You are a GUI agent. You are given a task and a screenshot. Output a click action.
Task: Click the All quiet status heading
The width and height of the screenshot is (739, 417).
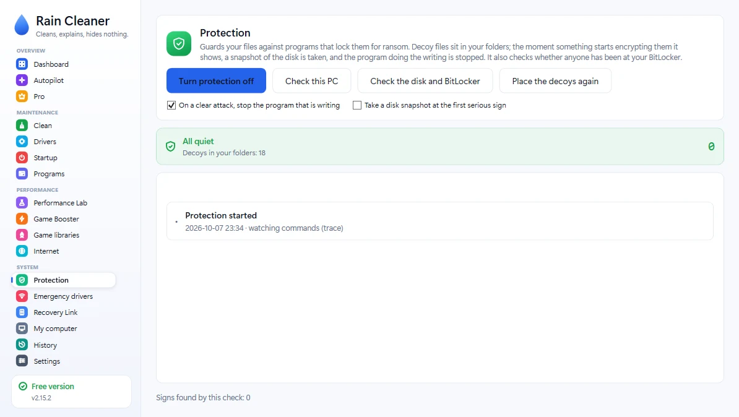tap(198, 141)
